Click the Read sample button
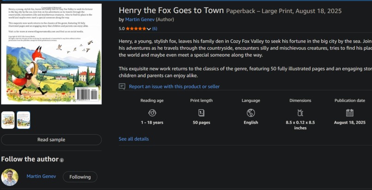This screenshot has width=372, height=190. tap(51, 140)
